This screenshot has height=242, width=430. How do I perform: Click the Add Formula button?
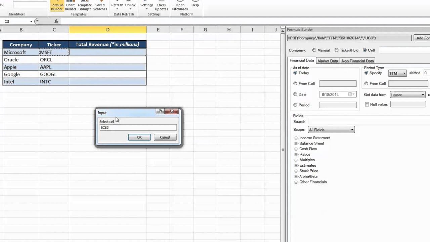[422, 38]
